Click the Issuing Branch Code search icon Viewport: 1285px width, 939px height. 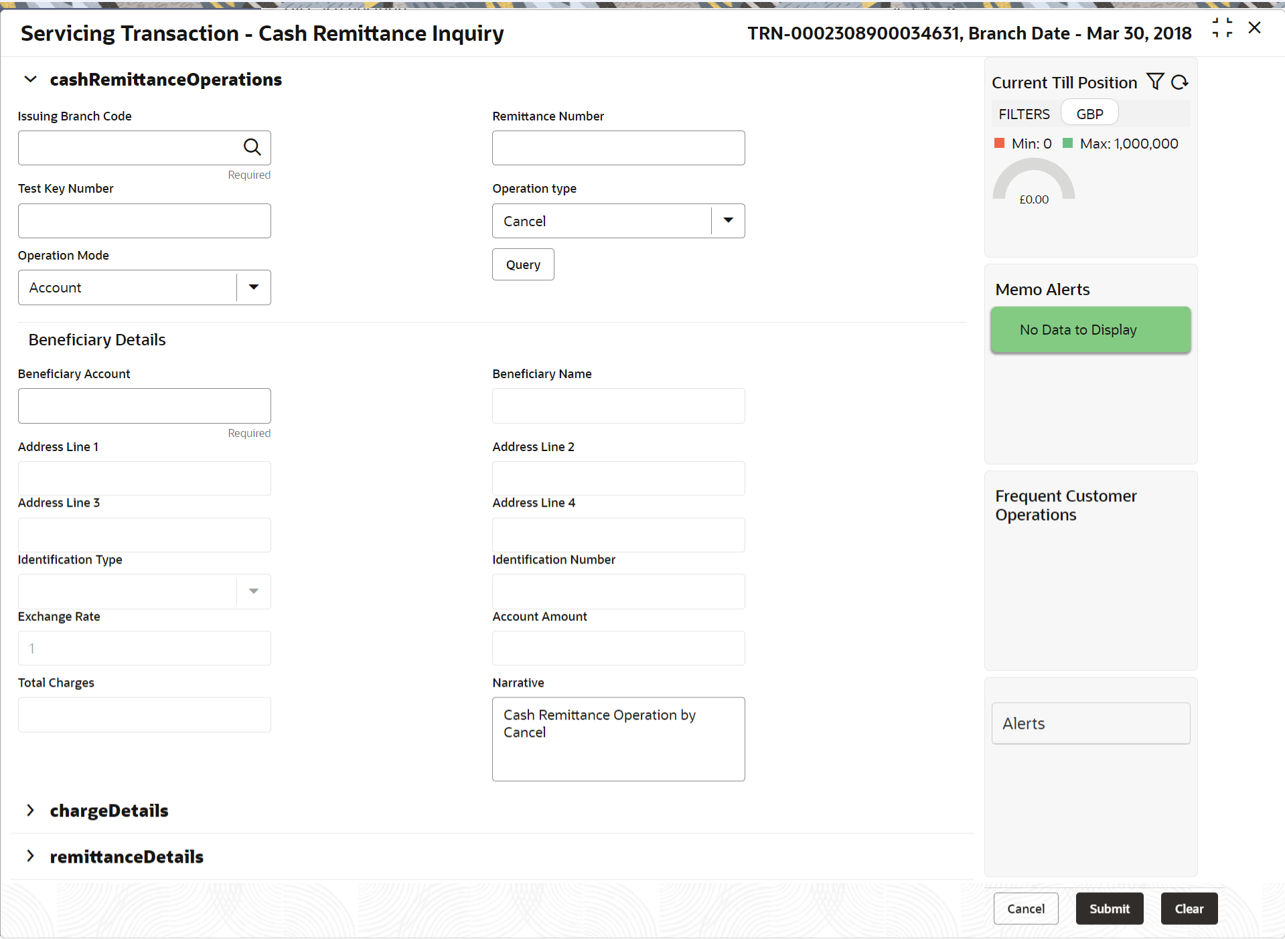252,147
